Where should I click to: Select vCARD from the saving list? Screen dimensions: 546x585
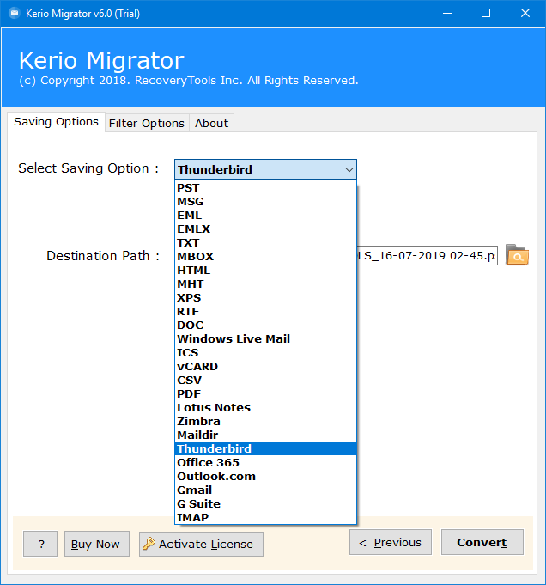pos(265,366)
